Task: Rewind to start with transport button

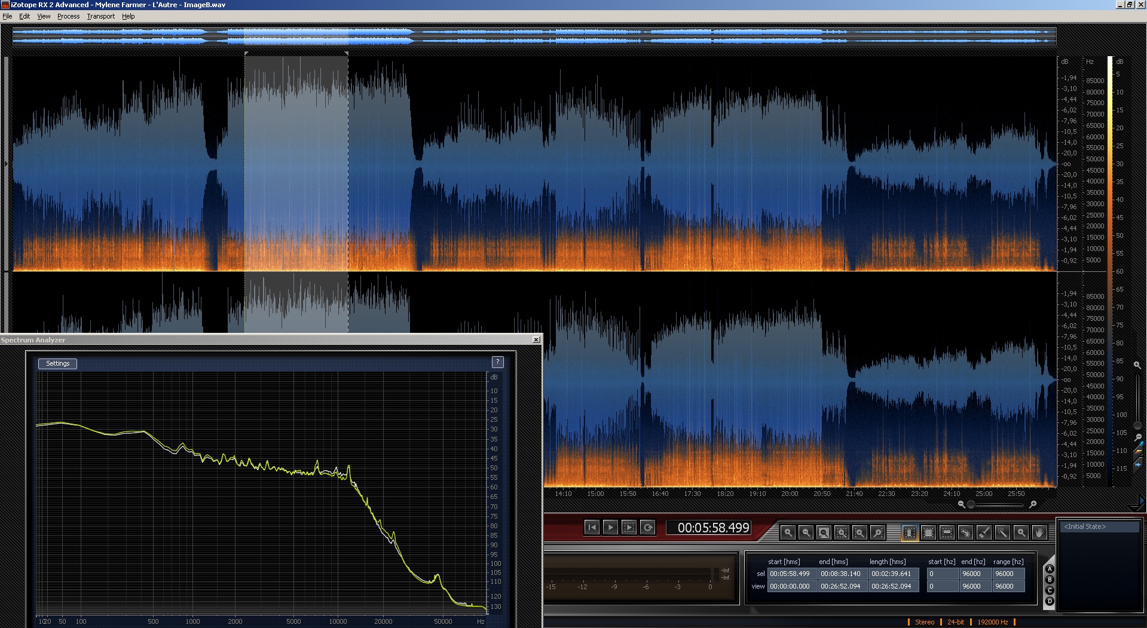Action: 592,527
